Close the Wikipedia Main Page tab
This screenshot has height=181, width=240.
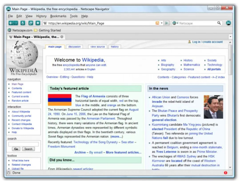(x=62, y=37)
